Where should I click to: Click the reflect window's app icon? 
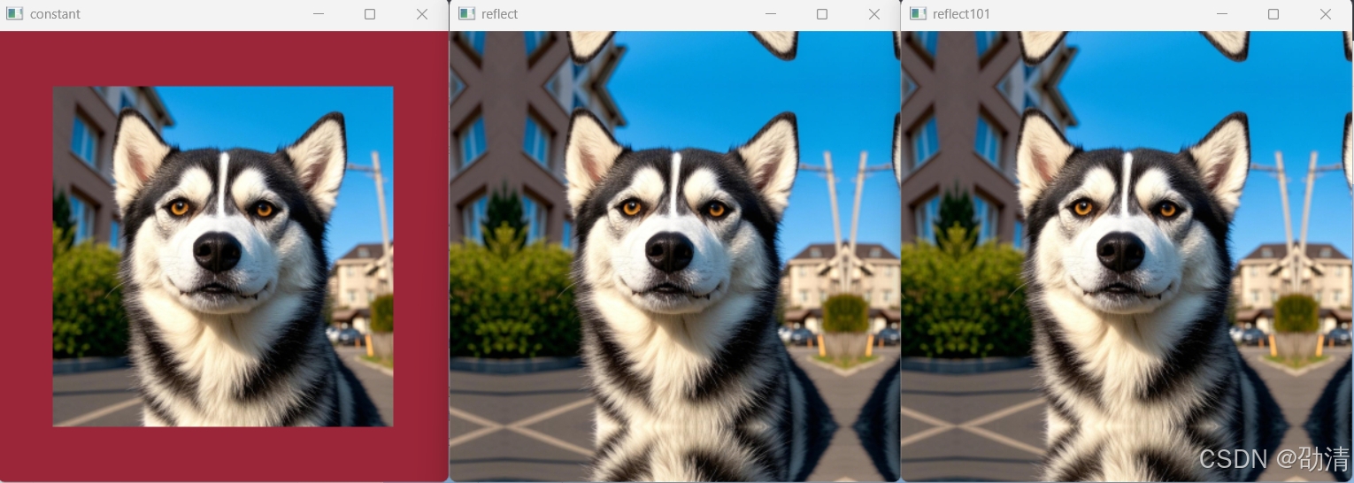point(466,14)
